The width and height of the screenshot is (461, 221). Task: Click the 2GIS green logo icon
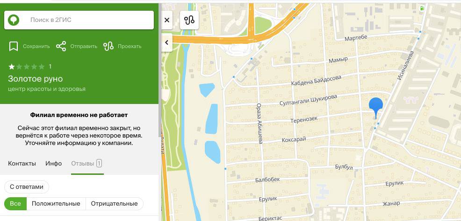point(14,20)
